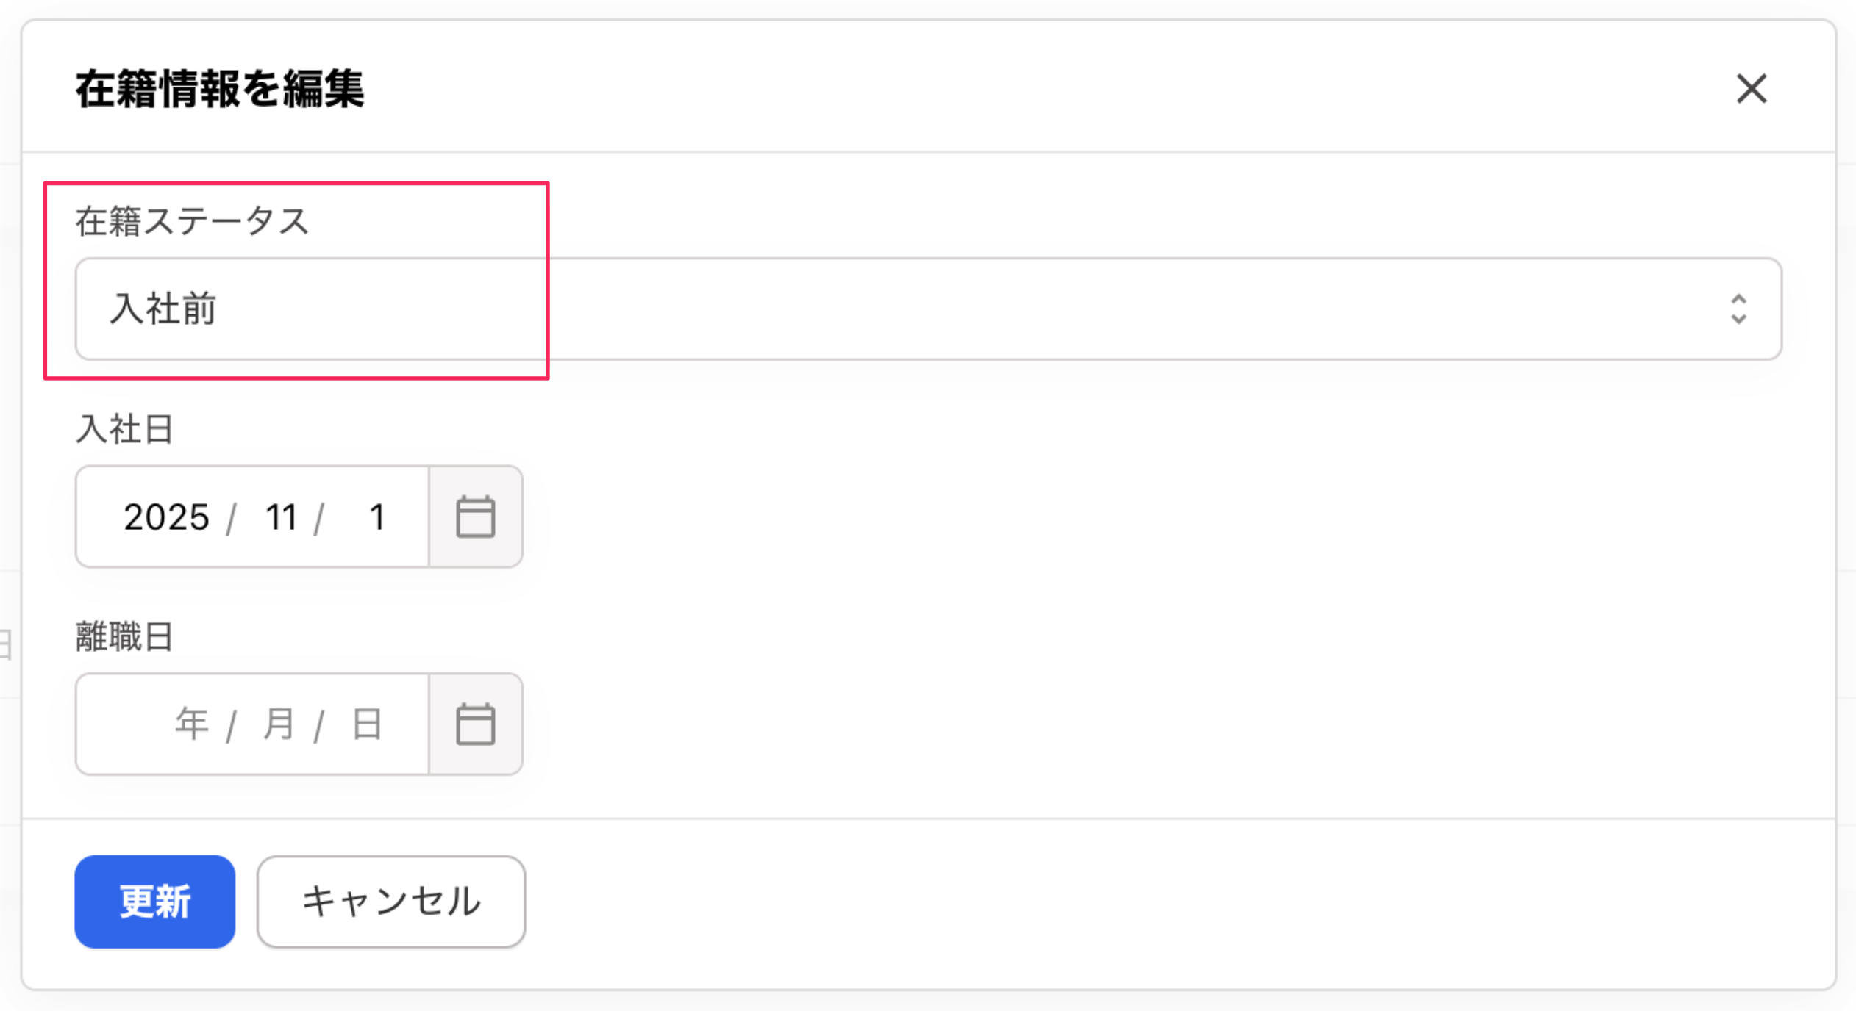Click the dialog title 在籍情報を編集
This screenshot has height=1011, width=1856.
click(x=220, y=89)
